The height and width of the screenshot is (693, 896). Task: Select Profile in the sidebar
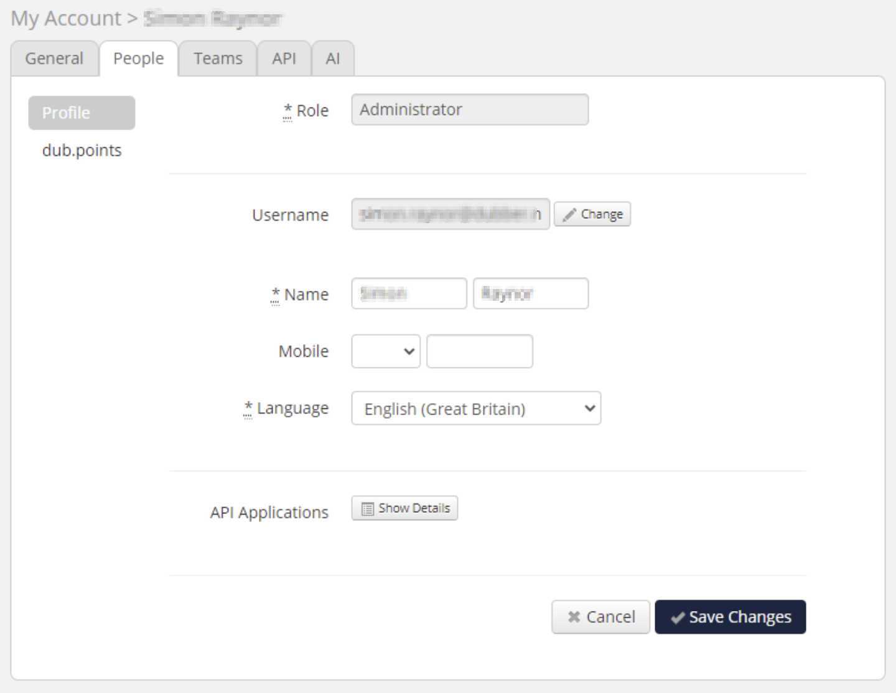(x=82, y=112)
